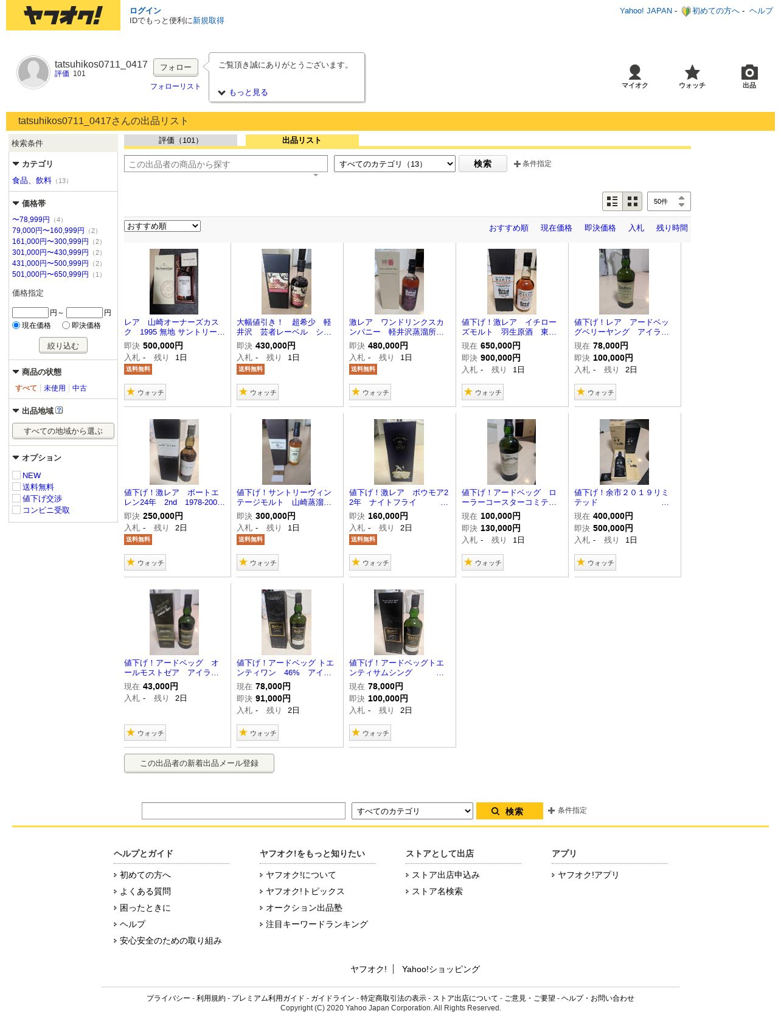Filter price range 〜78,999円
This screenshot has width=781, height=1025.
point(31,220)
